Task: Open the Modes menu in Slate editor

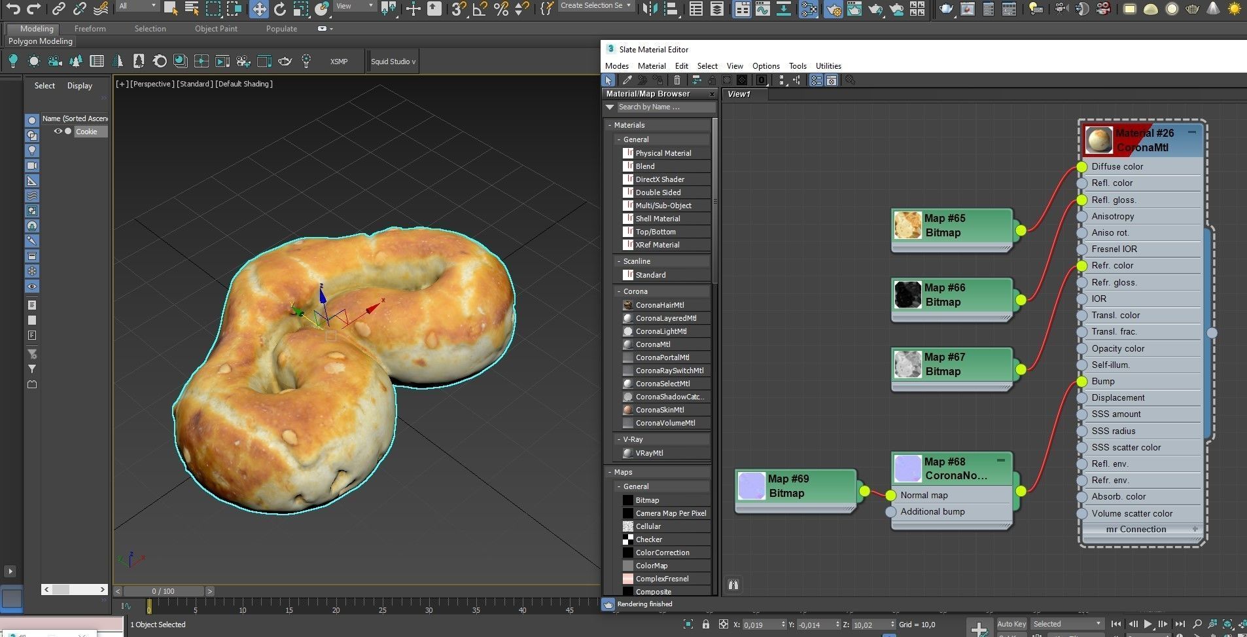Action: click(616, 66)
